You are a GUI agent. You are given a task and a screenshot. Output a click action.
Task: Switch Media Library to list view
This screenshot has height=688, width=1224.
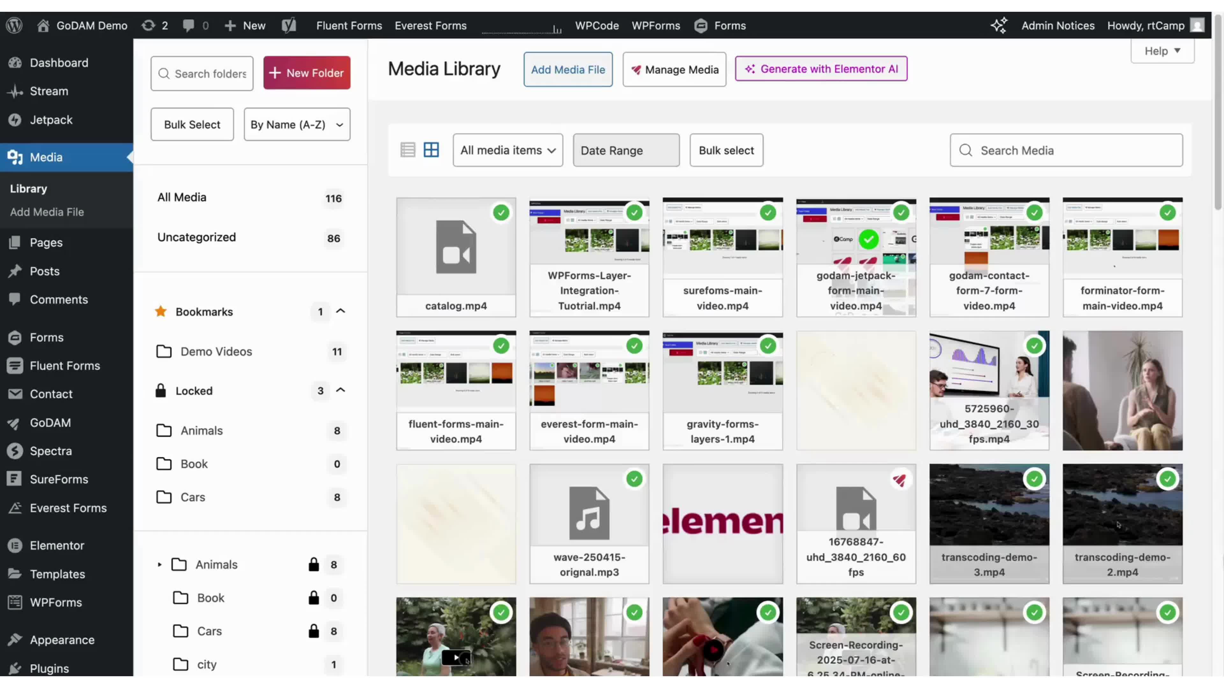(408, 150)
